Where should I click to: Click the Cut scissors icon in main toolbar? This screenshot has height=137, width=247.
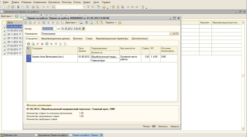point(18,7)
